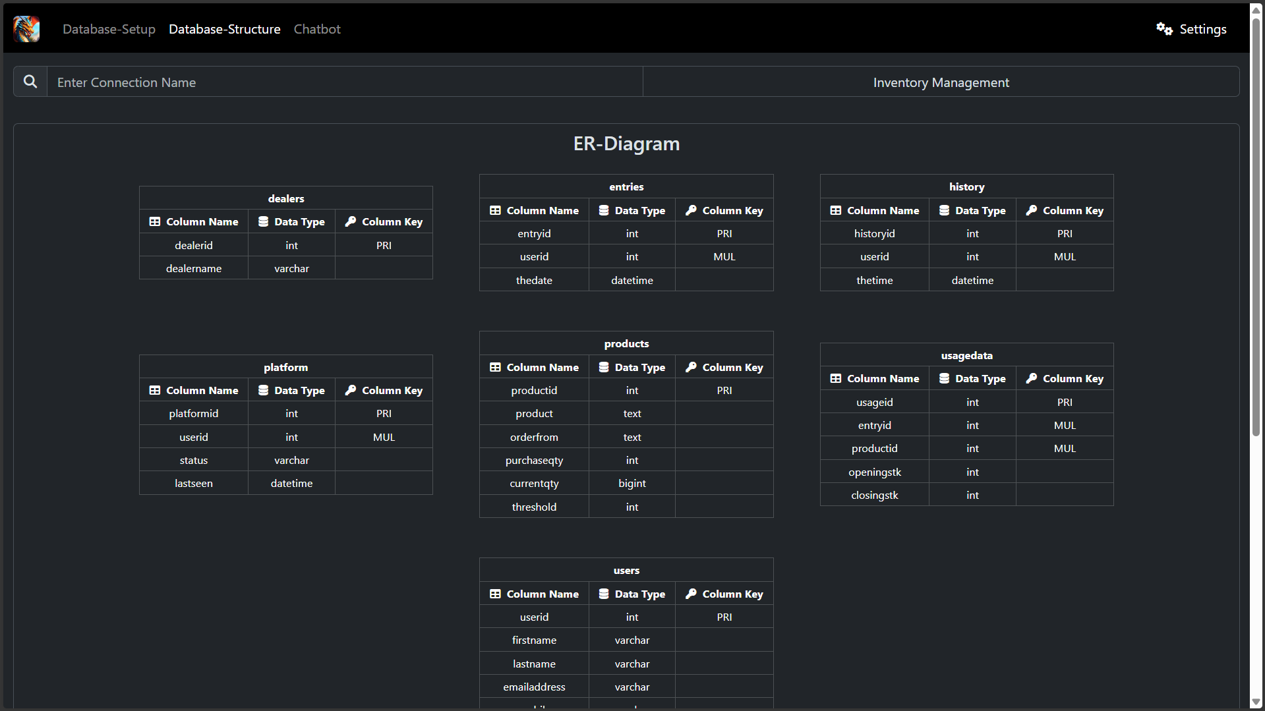Screen dimensions: 1265x711
Task: Click the table grid icon in dealers header
Action: [x=155, y=222]
